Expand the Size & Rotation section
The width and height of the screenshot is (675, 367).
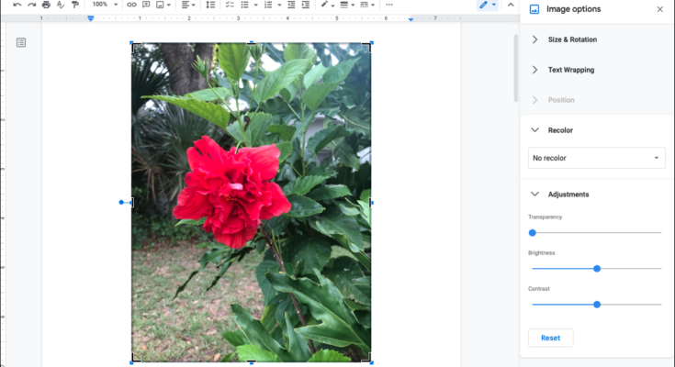pos(571,39)
